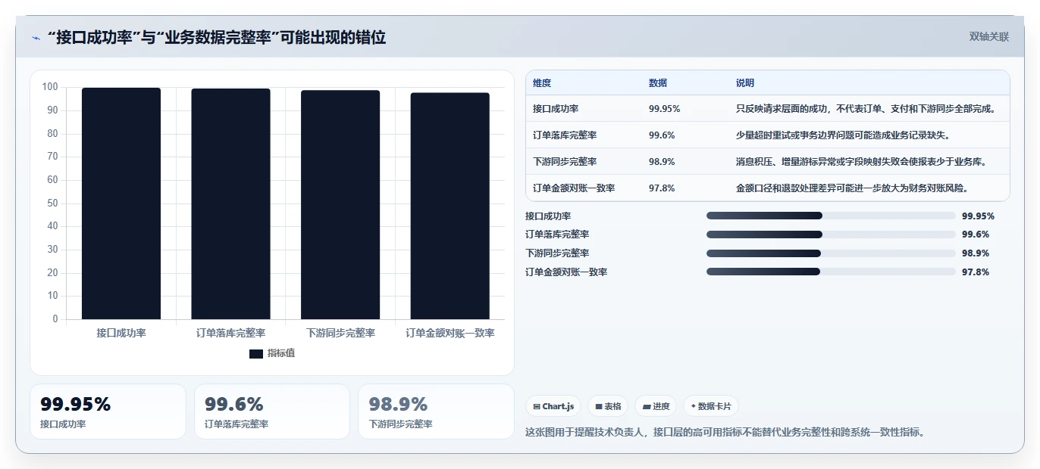1040x469 pixels.
Task: Click the 99.6% table data cell
Action: coord(662,135)
